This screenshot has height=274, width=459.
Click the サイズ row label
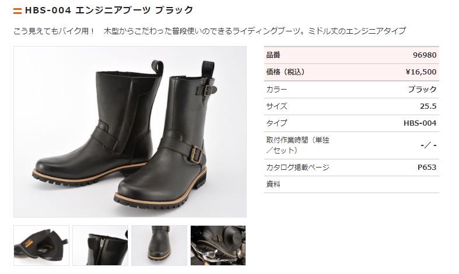pos(276,106)
